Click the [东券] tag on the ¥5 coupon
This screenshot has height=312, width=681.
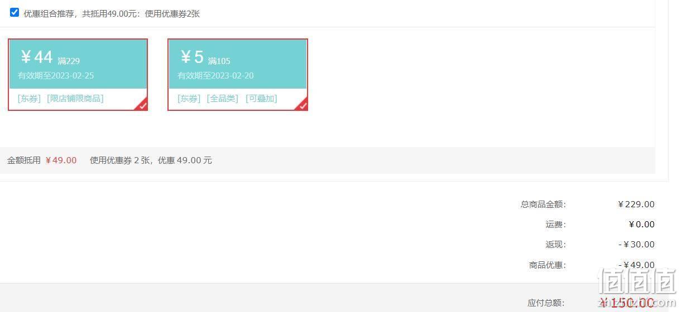[x=189, y=99]
